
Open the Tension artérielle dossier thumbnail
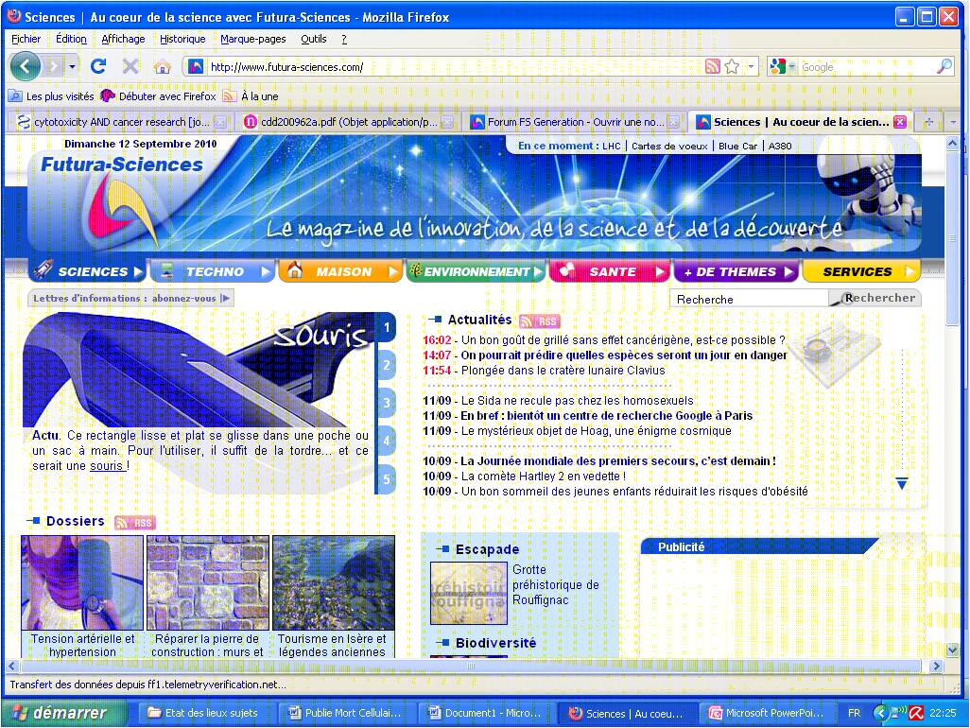[x=82, y=582]
